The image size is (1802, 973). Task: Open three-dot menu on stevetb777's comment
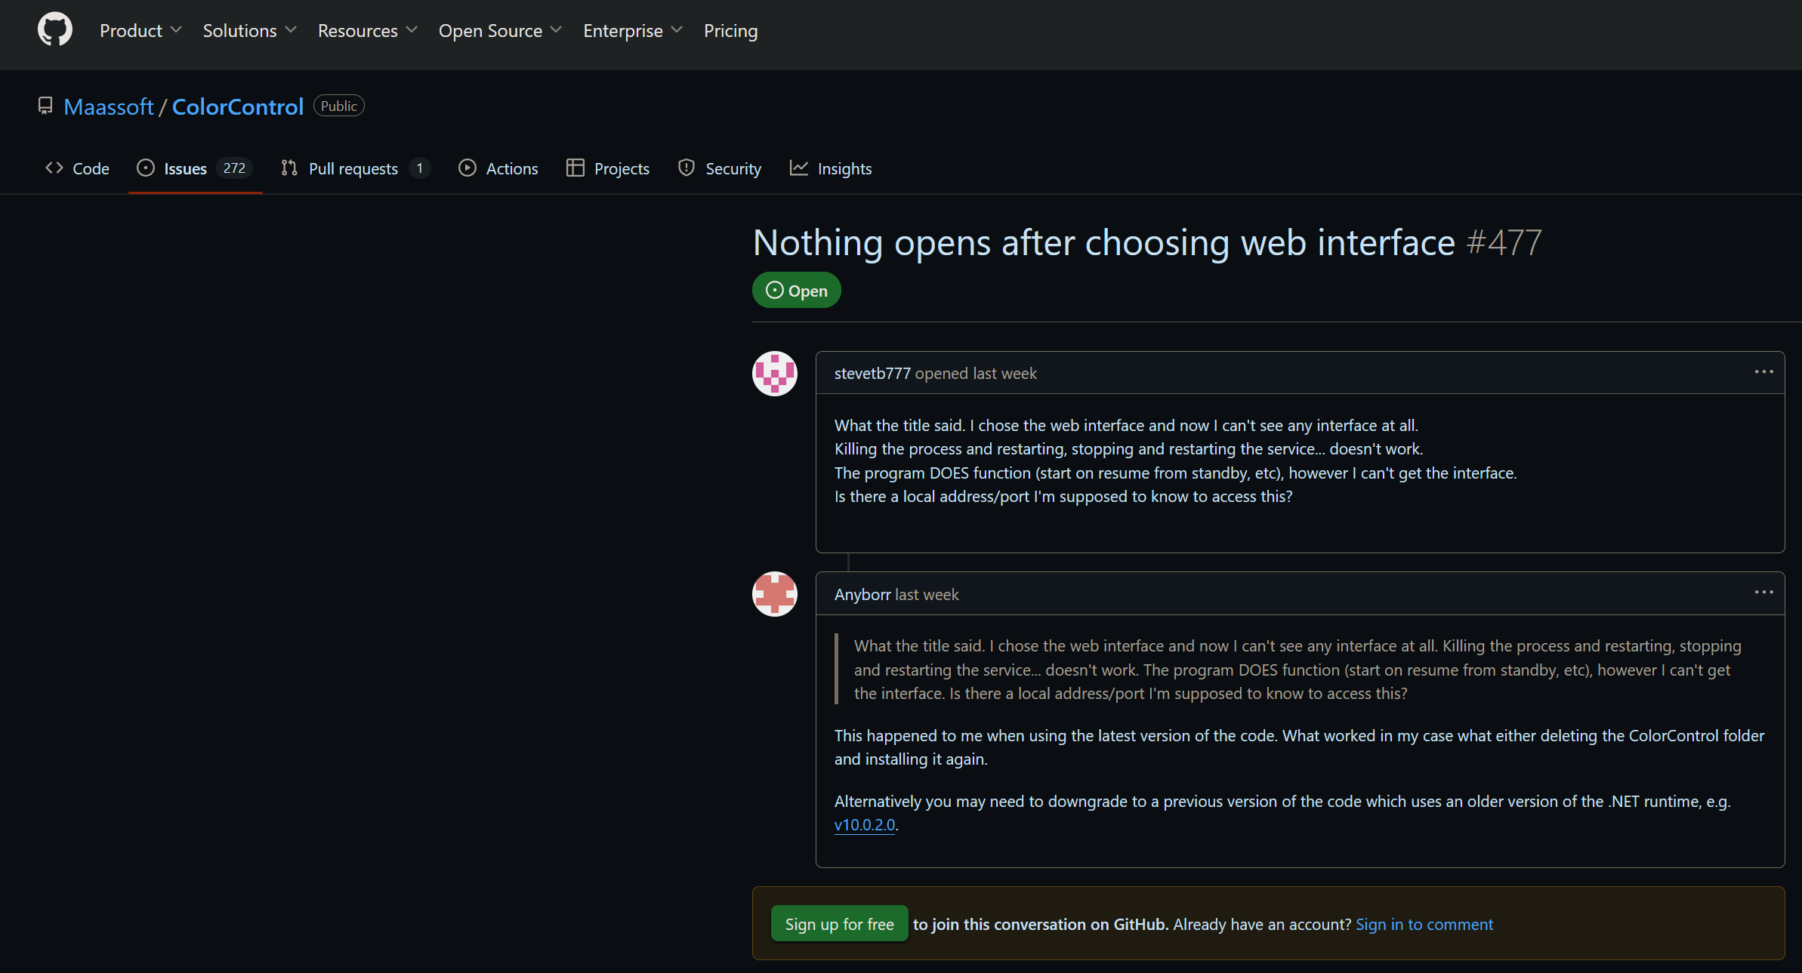click(x=1763, y=372)
